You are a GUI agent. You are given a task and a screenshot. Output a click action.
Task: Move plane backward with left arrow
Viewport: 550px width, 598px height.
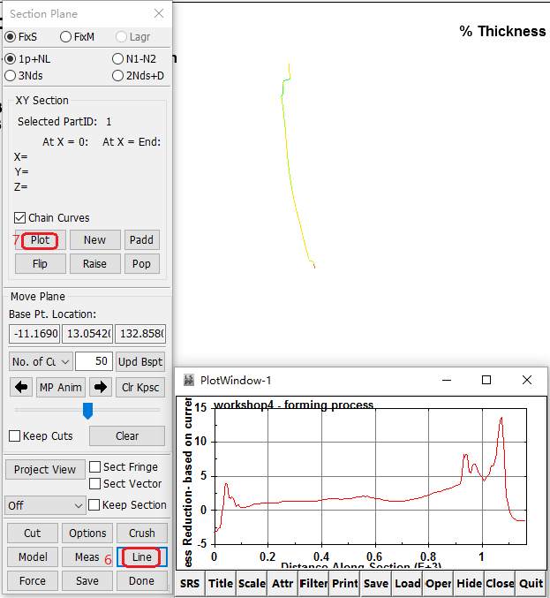click(x=21, y=388)
